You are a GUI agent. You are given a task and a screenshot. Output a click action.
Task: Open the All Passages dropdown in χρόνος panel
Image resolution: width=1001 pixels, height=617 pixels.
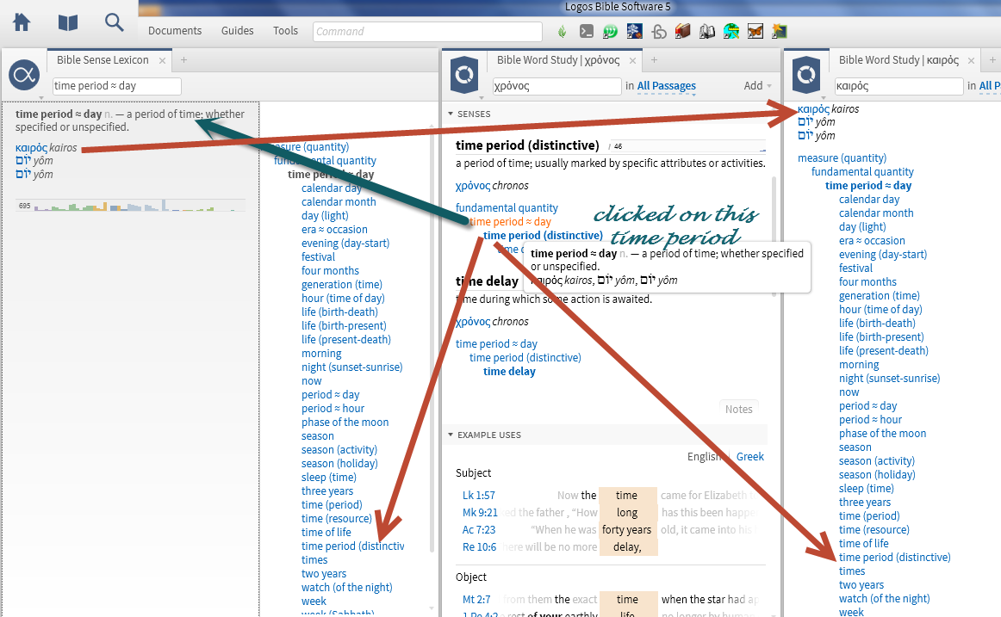click(667, 85)
